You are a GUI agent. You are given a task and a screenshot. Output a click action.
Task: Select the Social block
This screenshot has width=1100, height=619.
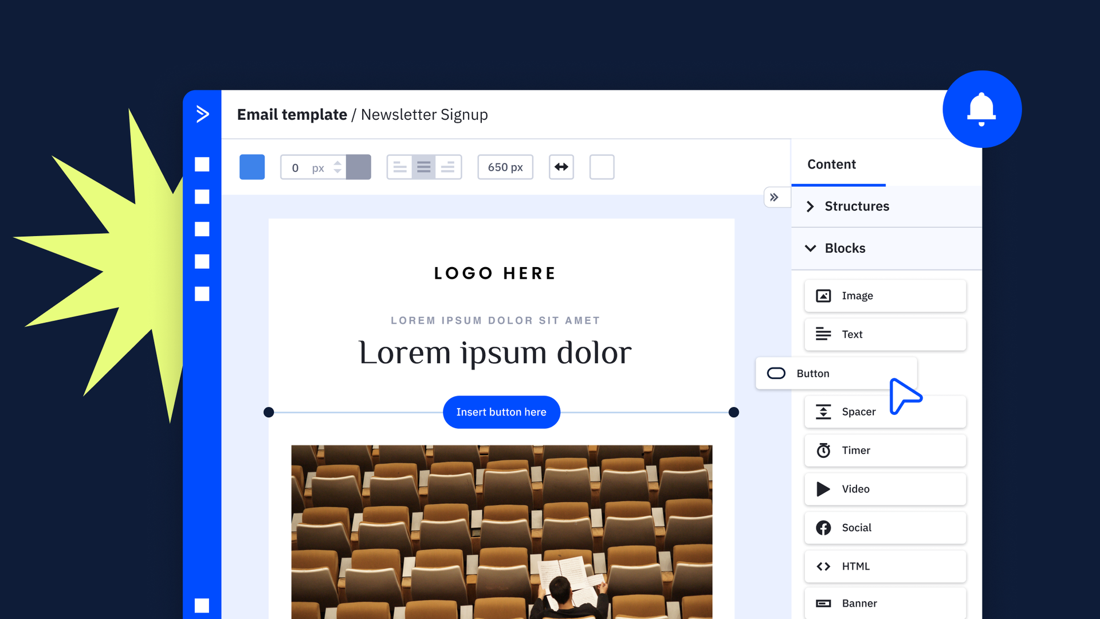pyautogui.click(x=885, y=528)
